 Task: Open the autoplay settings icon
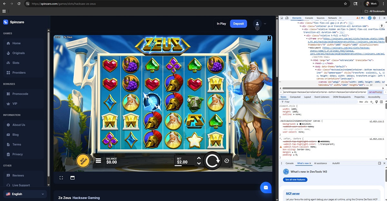(x=227, y=161)
